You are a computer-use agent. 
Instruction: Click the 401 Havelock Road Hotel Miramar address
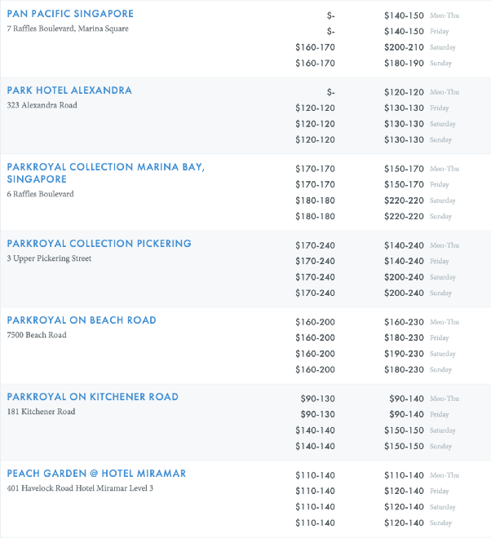click(80, 488)
